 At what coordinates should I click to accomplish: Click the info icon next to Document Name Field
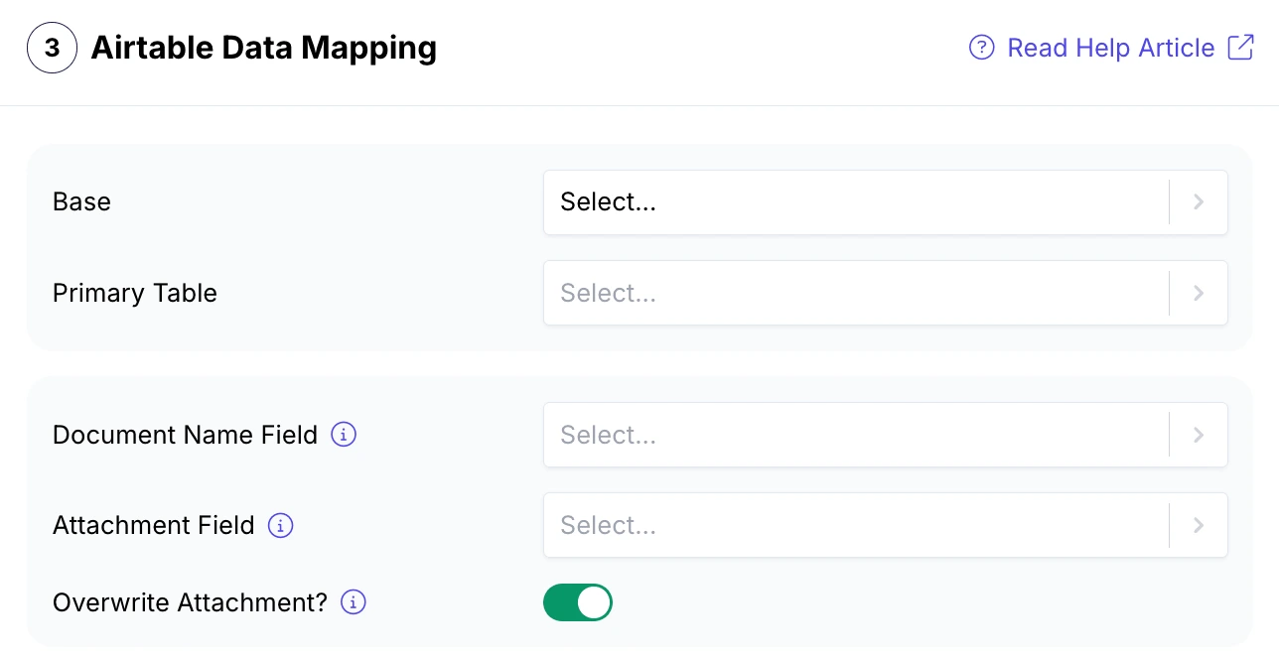[x=343, y=435]
